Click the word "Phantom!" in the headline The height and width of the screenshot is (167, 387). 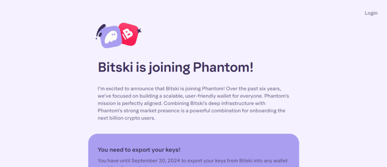(x=223, y=68)
